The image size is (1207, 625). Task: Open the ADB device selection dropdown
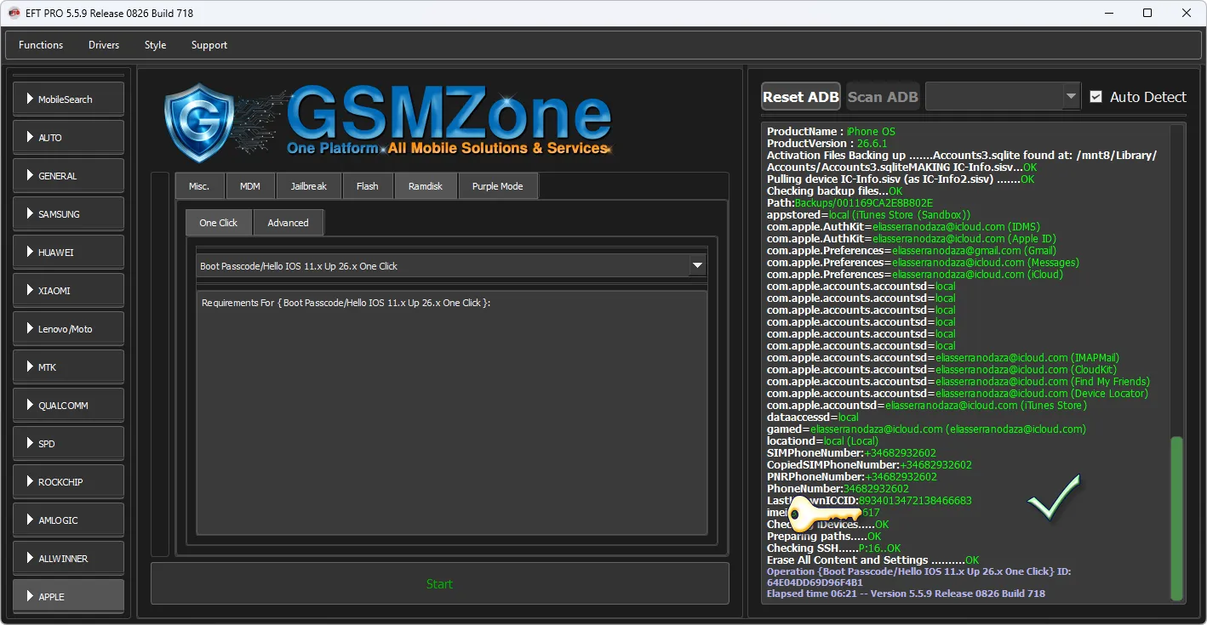pyautogui.click(x=1003, y=97)
